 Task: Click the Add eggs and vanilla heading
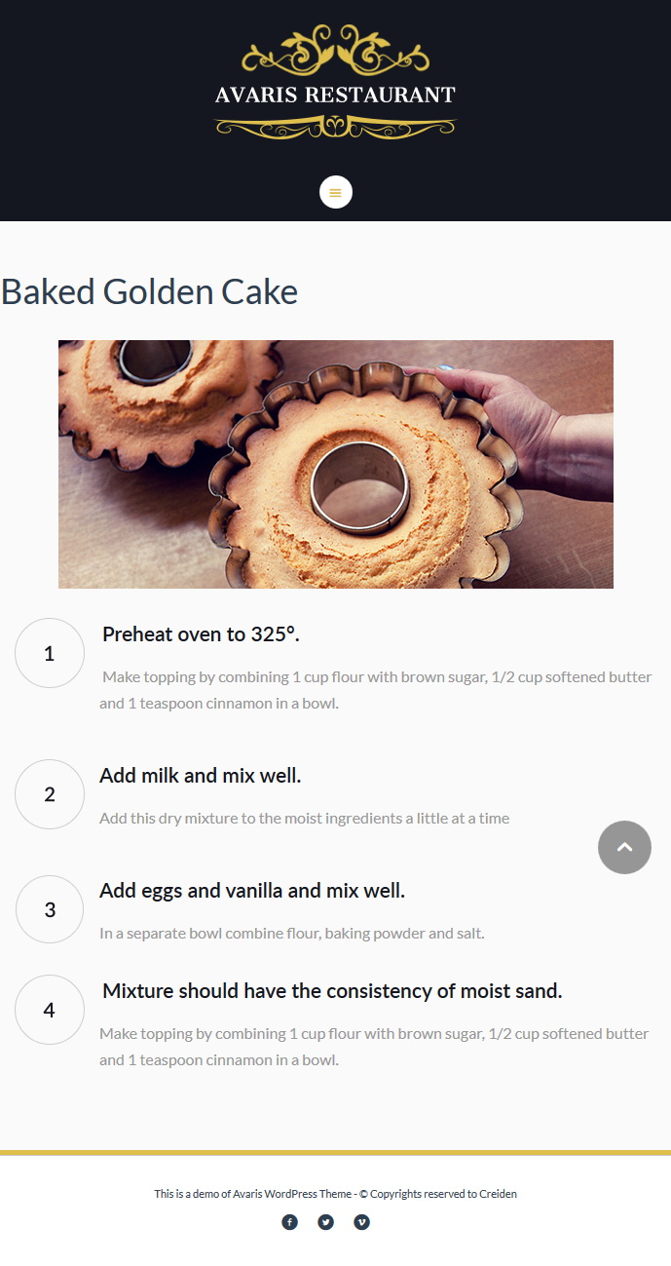point(252,891)
